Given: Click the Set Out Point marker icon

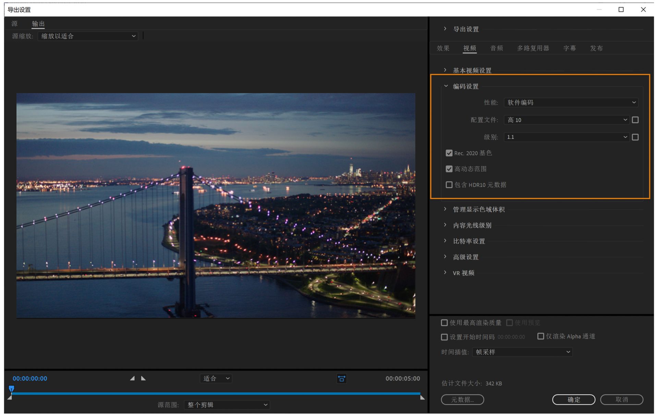Looking at the screenshot, I should tap(143, 378).
